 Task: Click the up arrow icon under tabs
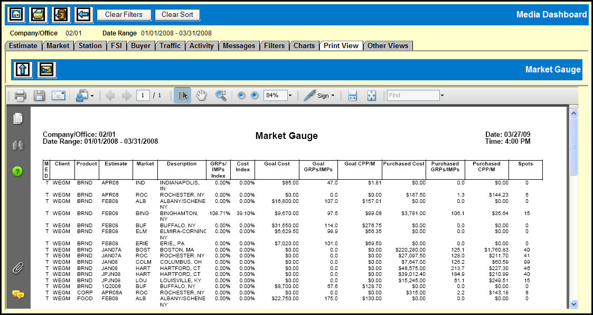coord(23,69)
